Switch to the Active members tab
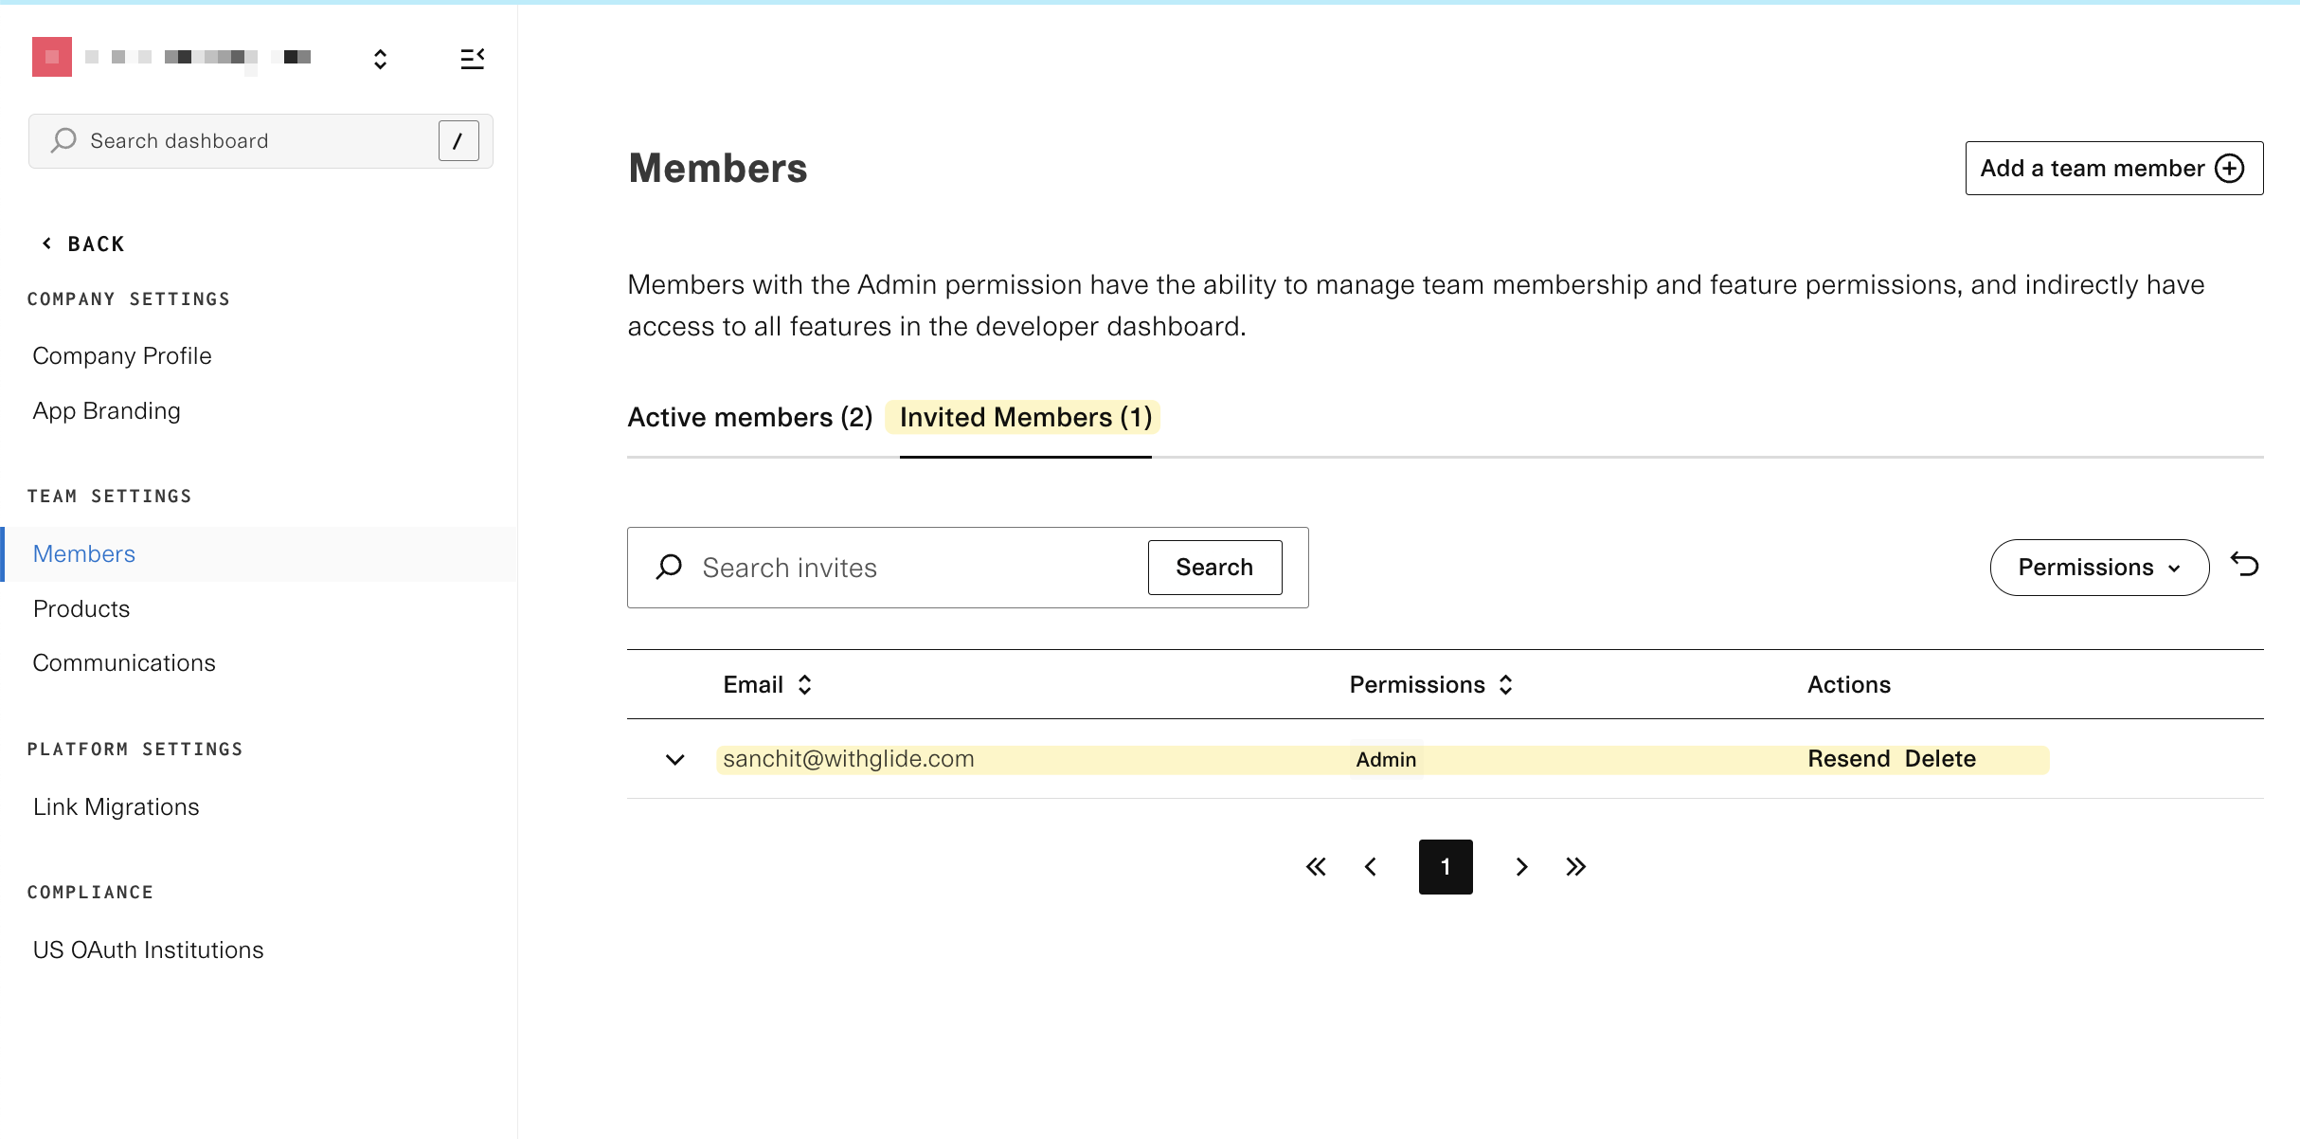 pos(749,417)
